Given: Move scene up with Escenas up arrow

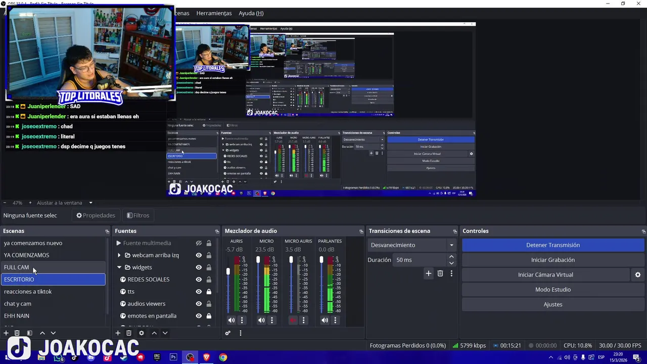Looking at the screenshot, I should pyautogui.click(x=42, y=333).
